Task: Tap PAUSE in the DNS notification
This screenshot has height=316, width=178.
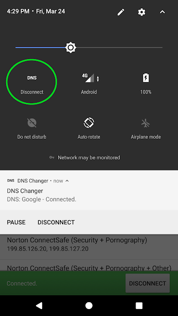Action: tap(16, 222)
